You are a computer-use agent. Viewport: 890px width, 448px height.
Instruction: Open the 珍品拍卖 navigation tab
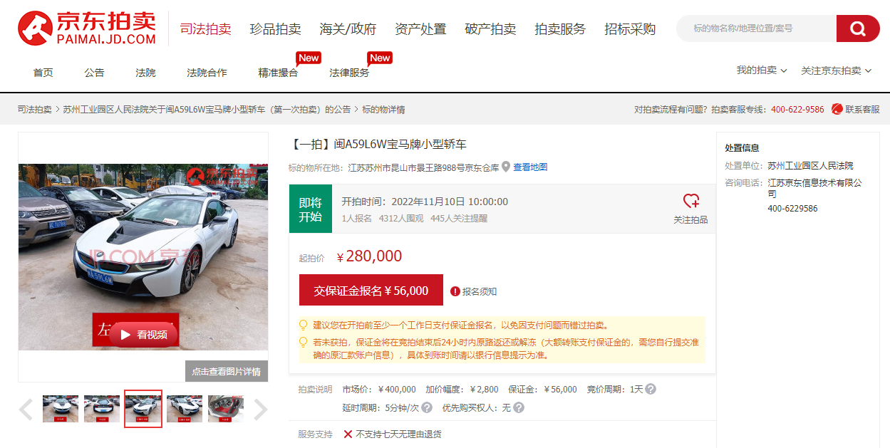click(275, 29)
